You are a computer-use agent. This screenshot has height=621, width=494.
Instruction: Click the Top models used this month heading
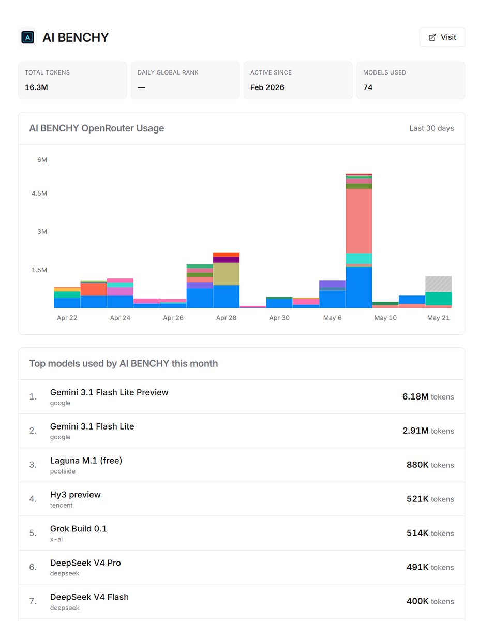(124, 364)
